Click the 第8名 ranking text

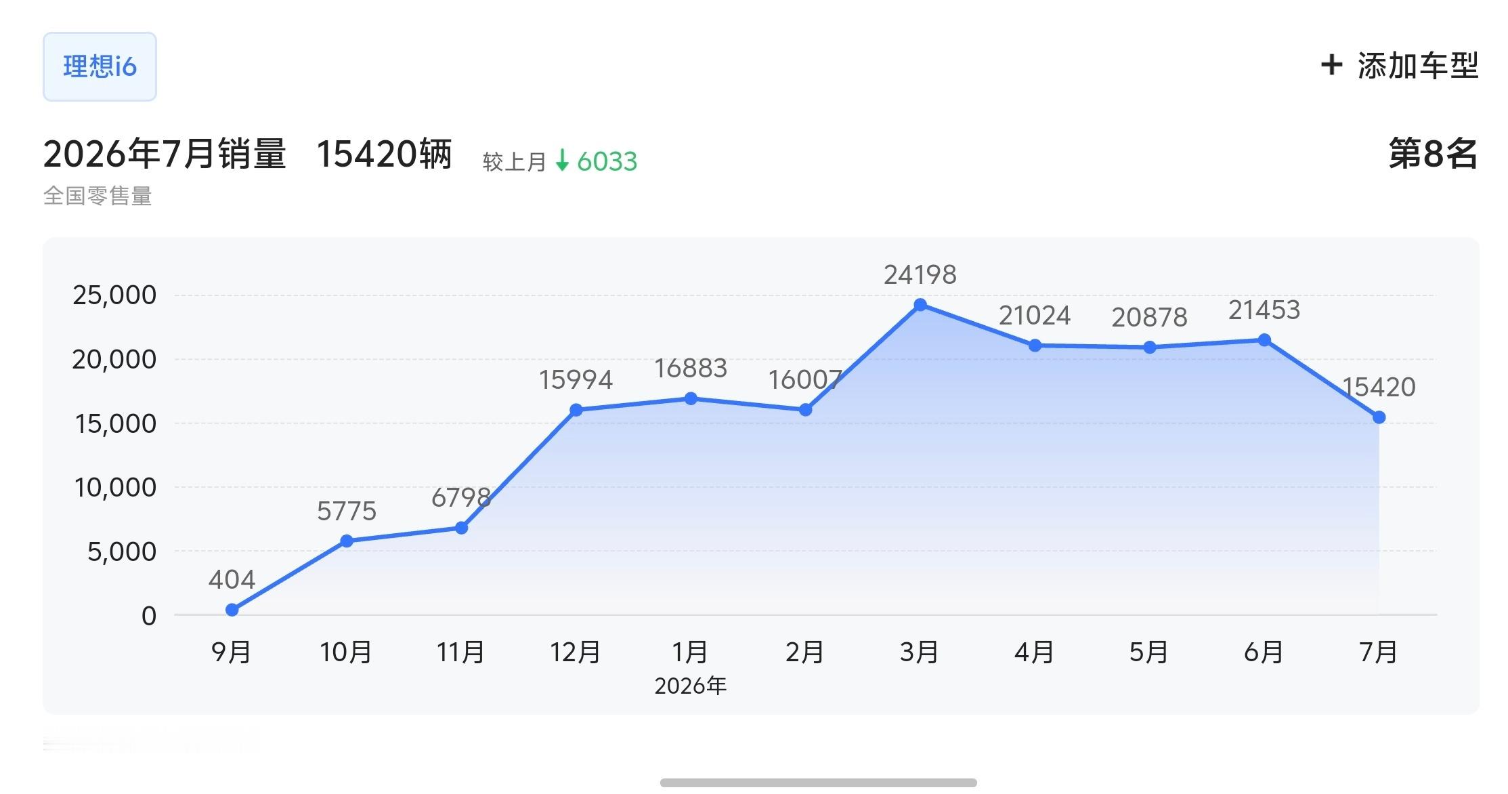tap(1433, 153)
